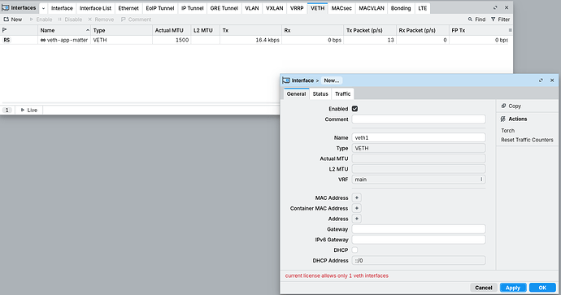Toggle the Live update button
The image size is (561, 295).
pyautogui.click(x=29, y=111)
